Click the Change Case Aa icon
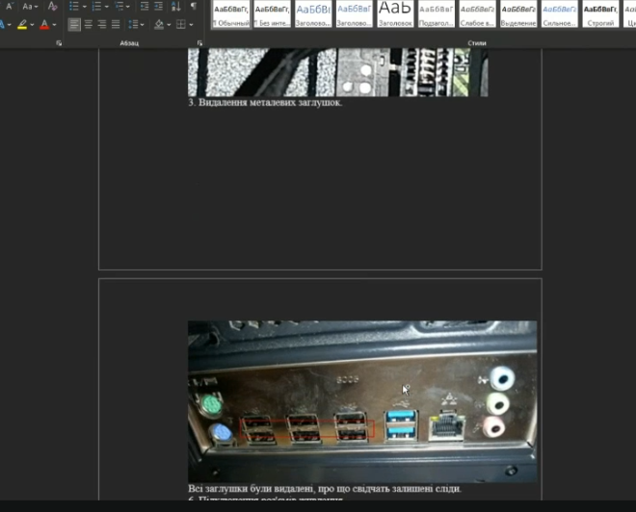 [27, 7]
